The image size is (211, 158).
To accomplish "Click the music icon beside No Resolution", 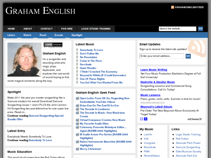I will (77, 57).
